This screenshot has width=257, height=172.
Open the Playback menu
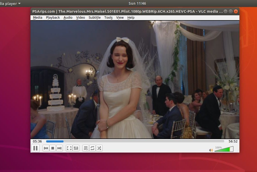click(53, 18)
